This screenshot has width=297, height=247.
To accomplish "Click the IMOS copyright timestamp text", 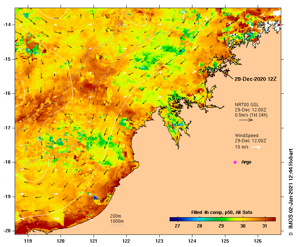I will coord(291,192).
